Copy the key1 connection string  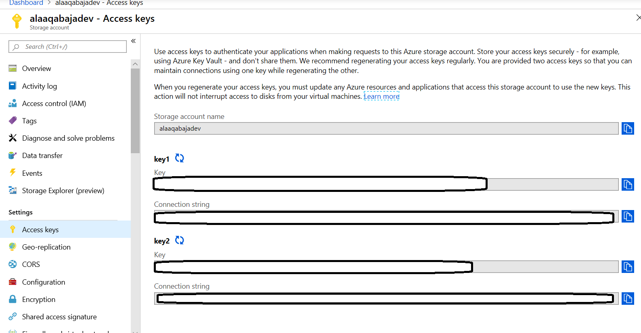click(627, 216)
